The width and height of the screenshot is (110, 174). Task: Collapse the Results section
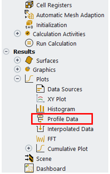click(x=6, y=52)
